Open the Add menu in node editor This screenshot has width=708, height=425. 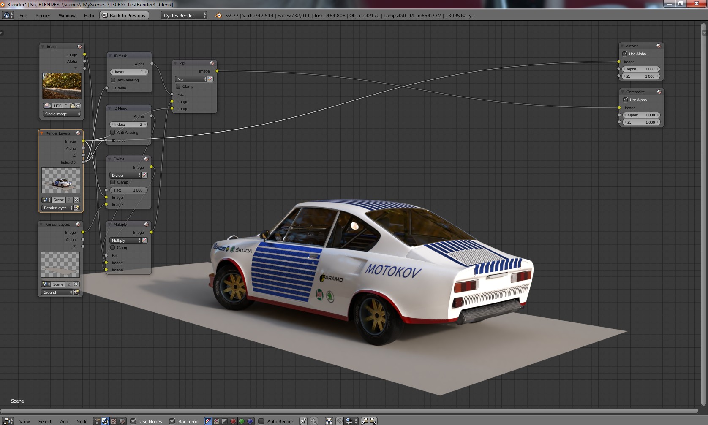(64, 421)
